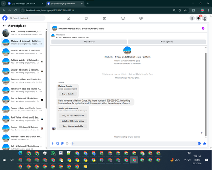Open the Marketplace storefront icon in navbar
The width and height of the screenshot is (212, 170).
pos(123,18)
